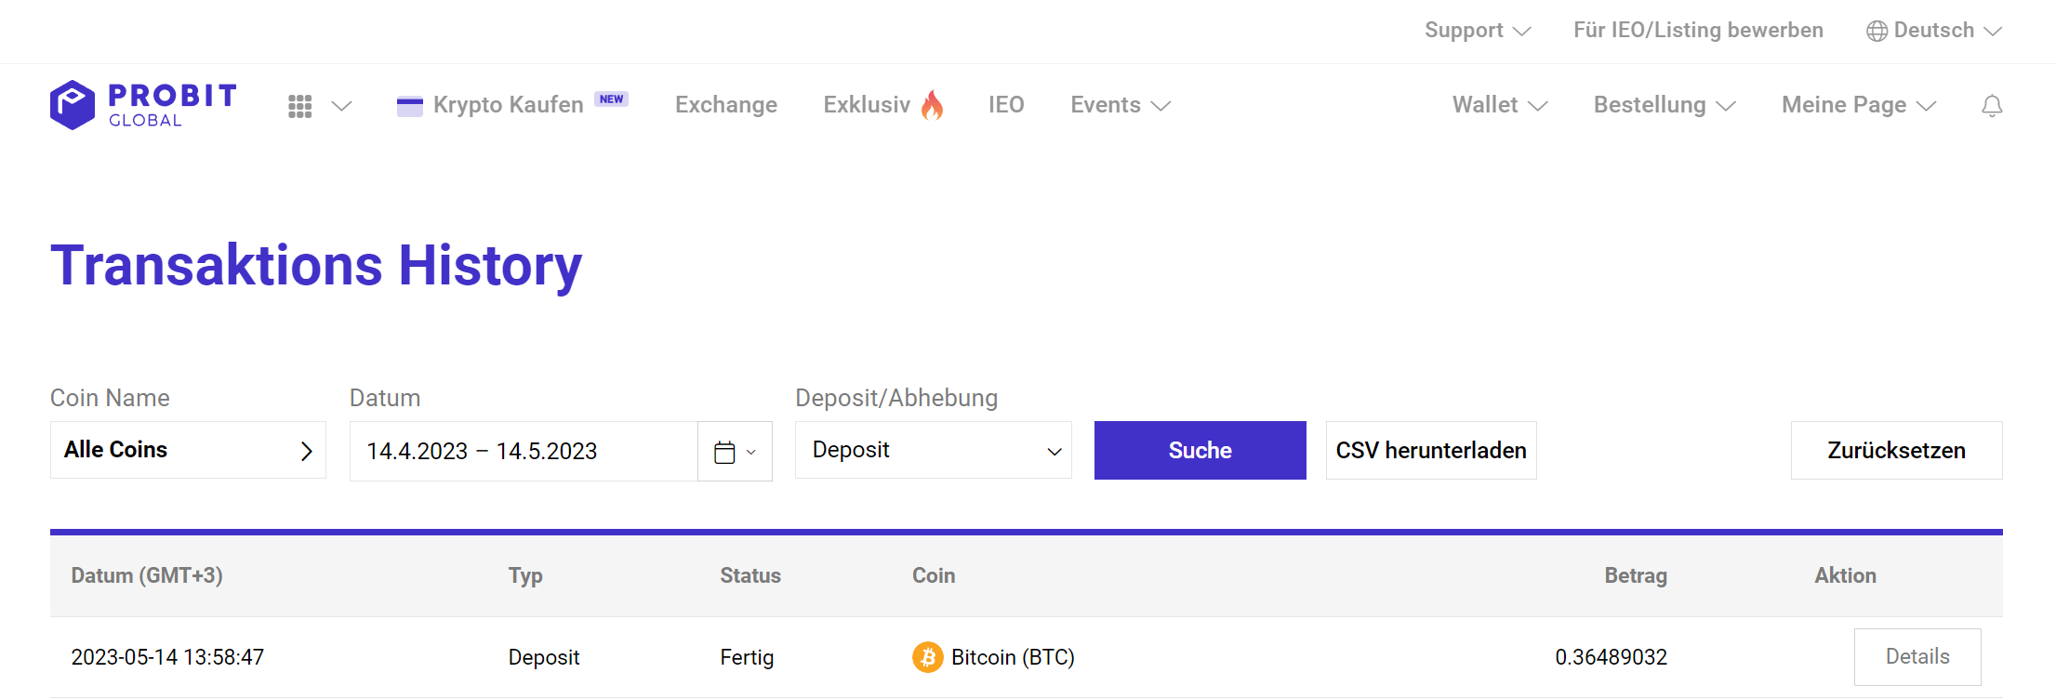Click CSV herunterladen button

tap(1431, 450)
